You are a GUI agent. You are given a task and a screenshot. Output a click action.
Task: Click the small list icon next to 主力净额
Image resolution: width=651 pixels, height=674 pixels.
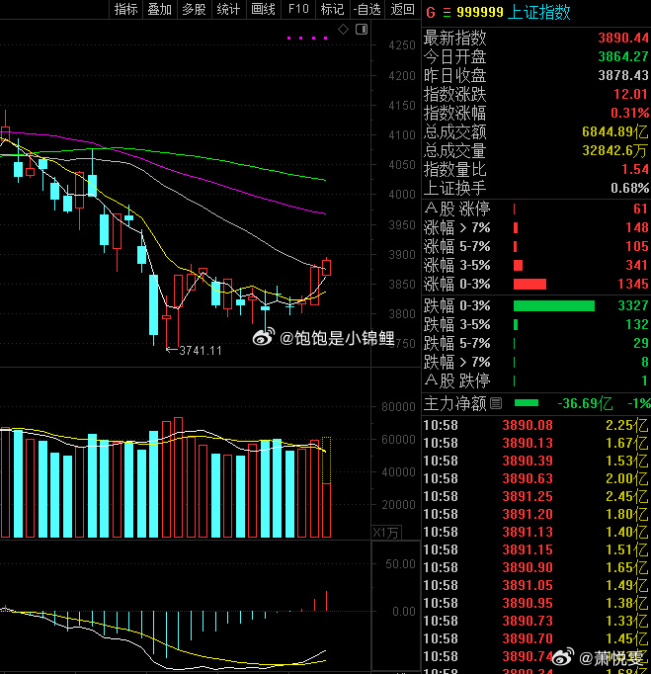point(496,403)
